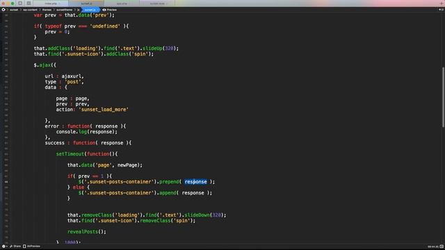Viewport: 445px width, 250px height.
Task: Click 'success' callback key
Action: [54, 143]
